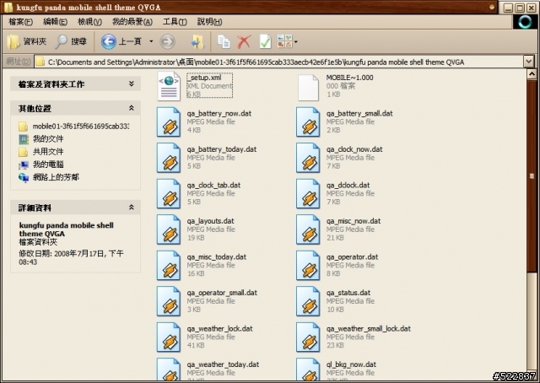Image resolution: width=540 pixels, height=383 pixels.
Task: Collapse the 詳細資料 panel
Action: click(x=132, y=208)
